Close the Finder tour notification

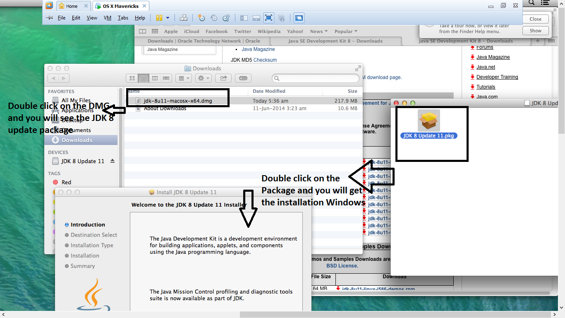tap(535, 19)
